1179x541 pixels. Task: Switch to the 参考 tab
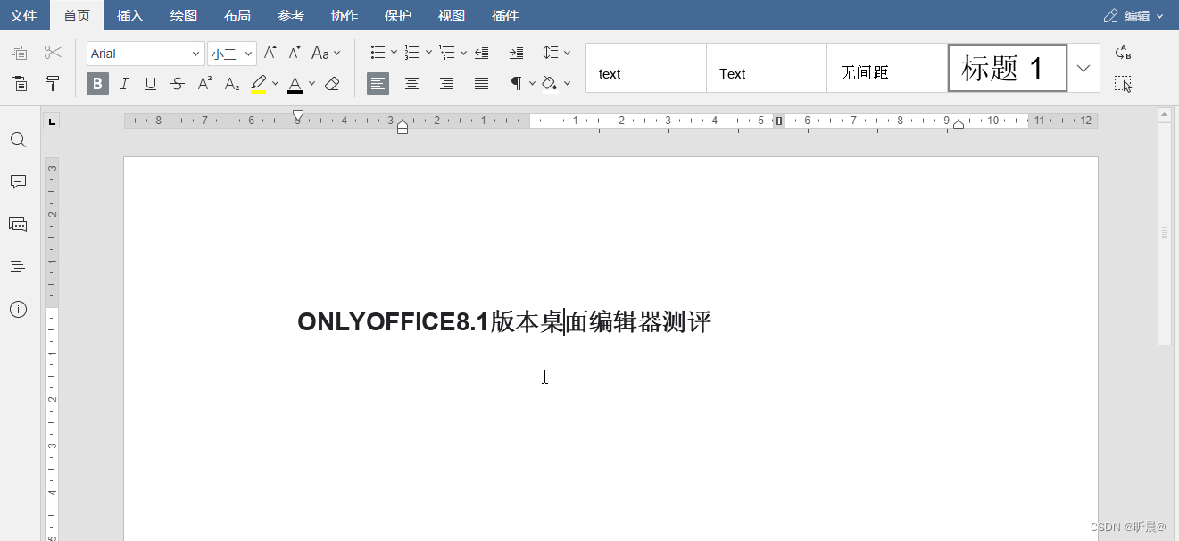click(x=291, y=15)
